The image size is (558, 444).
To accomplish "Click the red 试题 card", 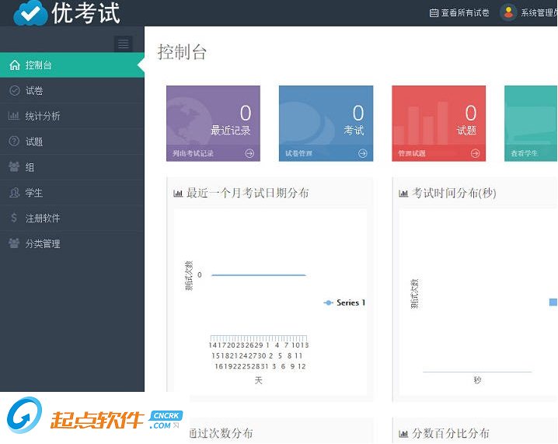I will [439, 123].
